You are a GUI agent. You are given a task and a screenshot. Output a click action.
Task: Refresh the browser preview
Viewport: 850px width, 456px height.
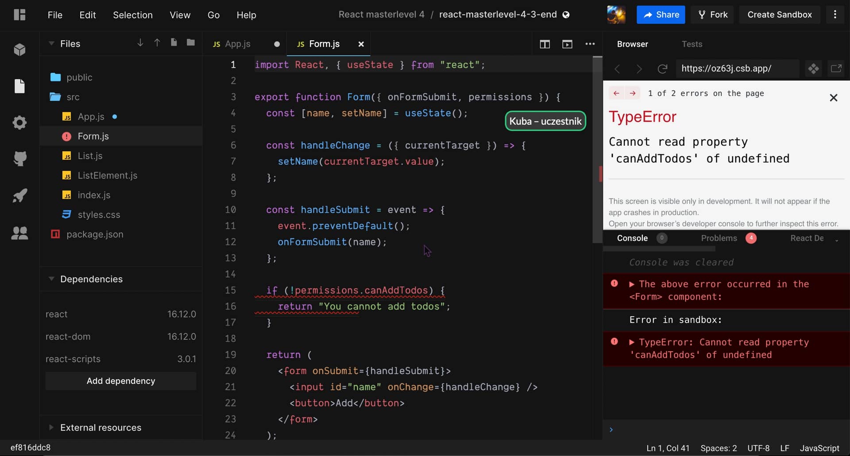tap(662, 69)
